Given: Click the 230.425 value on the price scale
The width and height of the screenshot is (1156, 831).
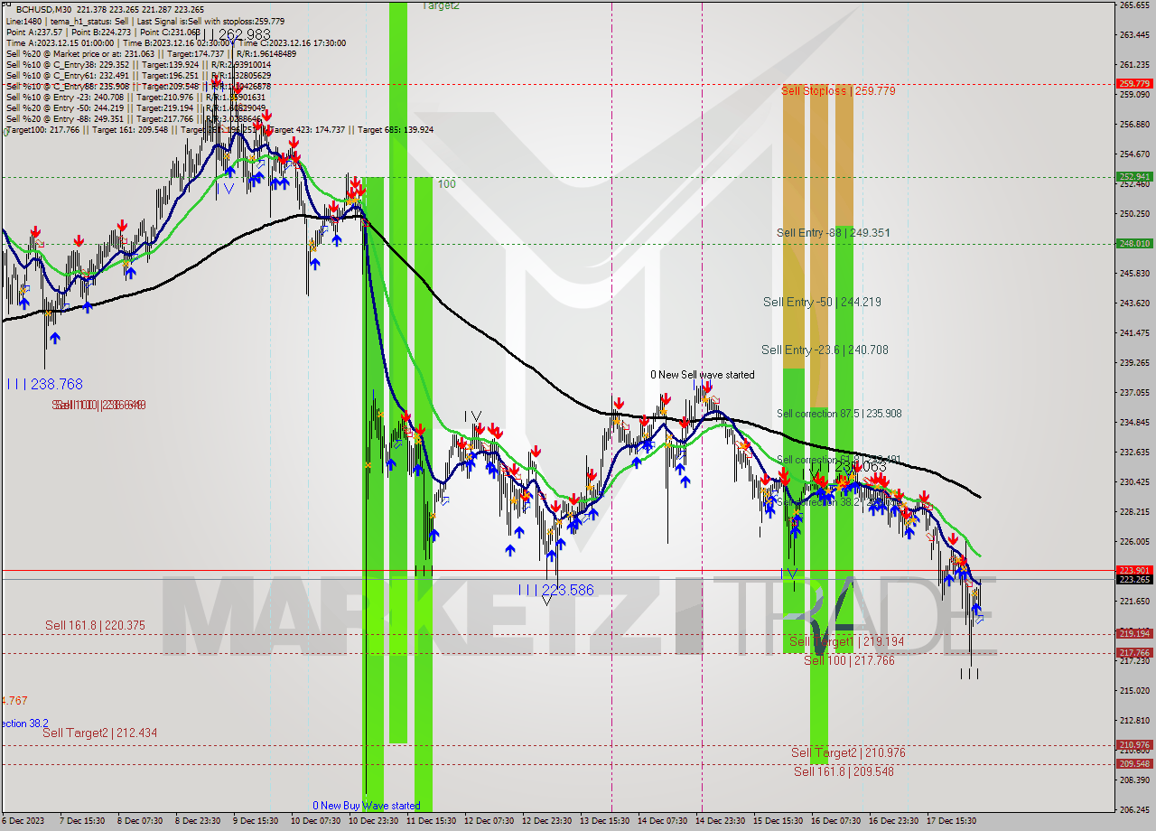Looking at the screenshot, I should pos(1134,482).
